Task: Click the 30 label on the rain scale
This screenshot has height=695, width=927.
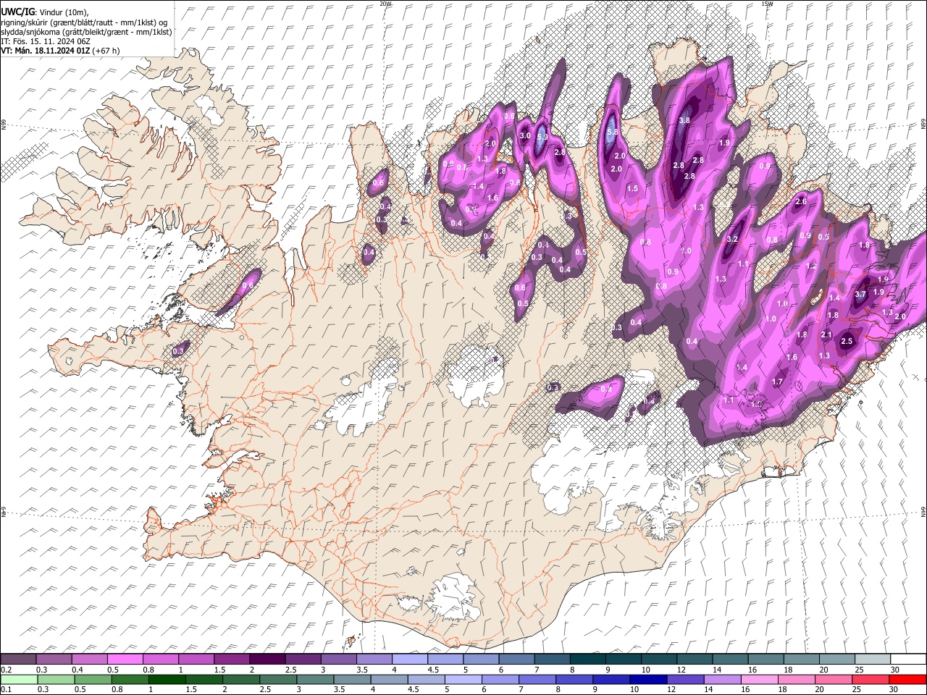Action: click(x=894, y=690)
